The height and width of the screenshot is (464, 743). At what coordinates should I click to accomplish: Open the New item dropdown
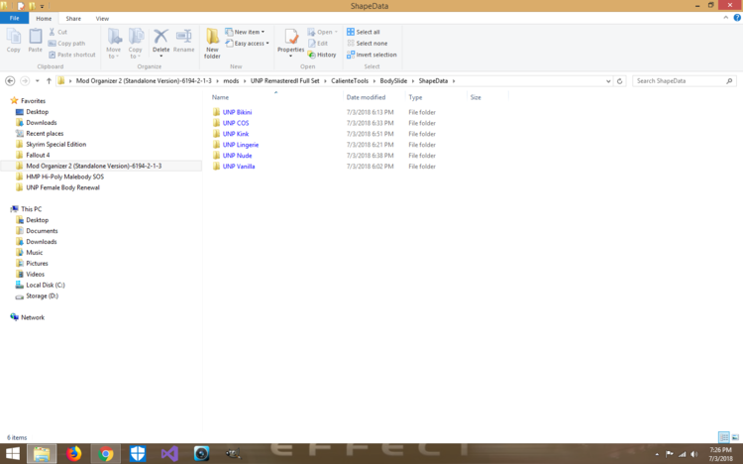pos(245,32)
